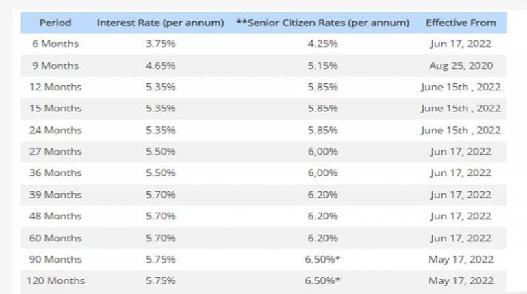Select the 9 Months period cell

(55, 66)
